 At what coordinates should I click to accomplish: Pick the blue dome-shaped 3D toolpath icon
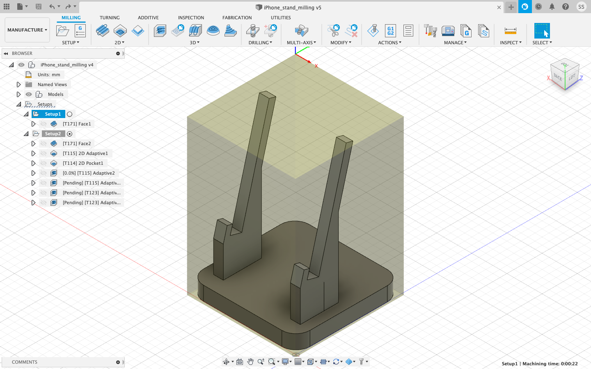point(213,31)
